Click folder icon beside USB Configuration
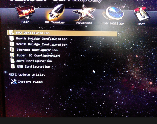Screen dimensions: 157x124 (x=13, y=66)
